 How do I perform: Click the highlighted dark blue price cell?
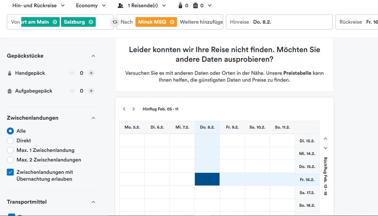(x=207, y=179)
